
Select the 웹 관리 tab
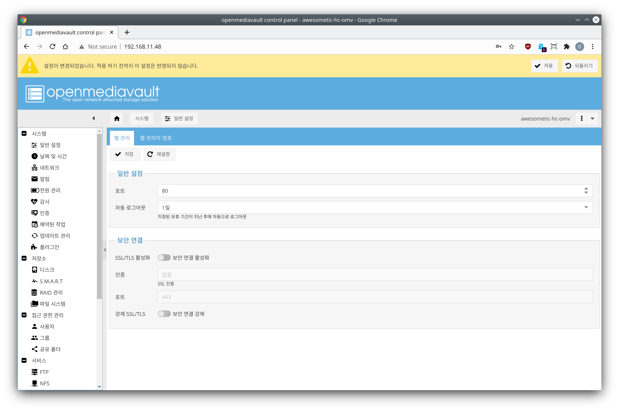pos(122,138)
